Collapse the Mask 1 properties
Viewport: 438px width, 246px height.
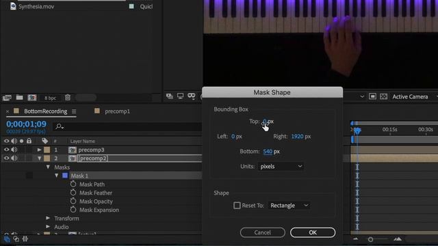[57, 176]
